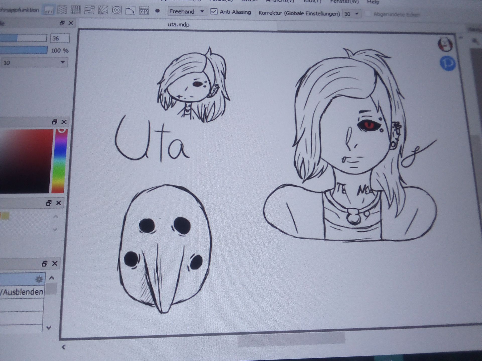Close the palette panel
This screenshot has width=482, height=361.
(x=58, y=203)
